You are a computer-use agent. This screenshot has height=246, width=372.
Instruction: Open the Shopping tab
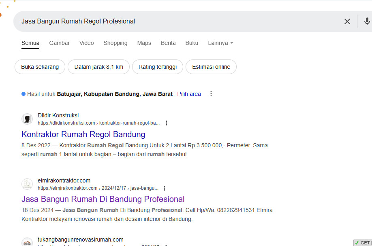[x=115, y=43]
